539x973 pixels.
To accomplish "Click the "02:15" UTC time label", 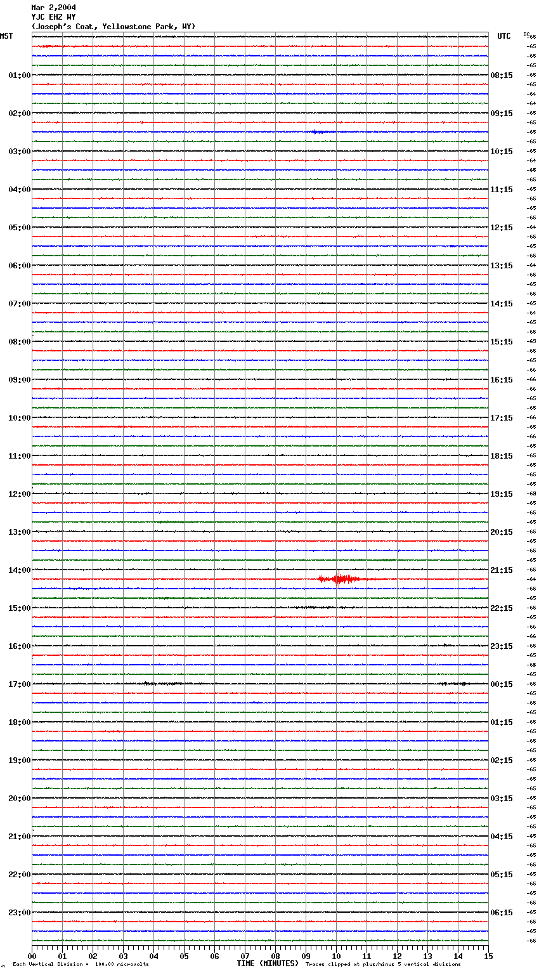I will click(x=502, y=761).
